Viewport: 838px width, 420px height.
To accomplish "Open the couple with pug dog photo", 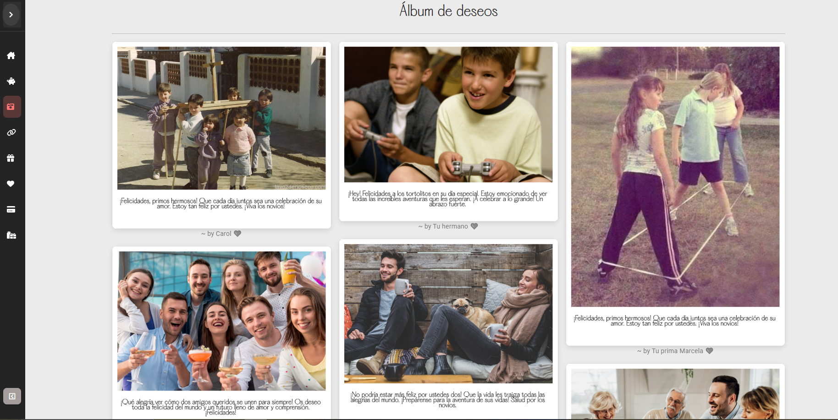I will pos(448,314).
